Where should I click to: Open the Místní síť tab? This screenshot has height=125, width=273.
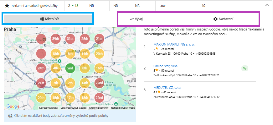(x=48, y=19)
